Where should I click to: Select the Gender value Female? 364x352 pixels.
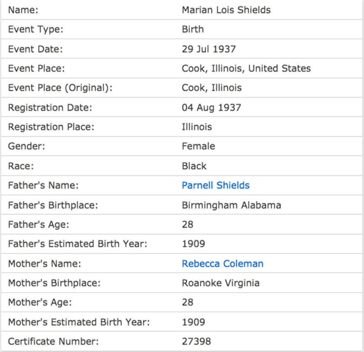tap(198, 146)
